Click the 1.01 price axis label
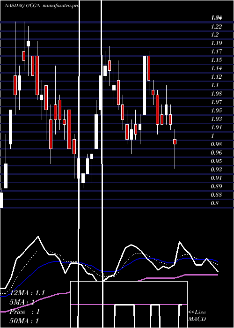Viewport: 234px width, 328px height. click(216, 127)
